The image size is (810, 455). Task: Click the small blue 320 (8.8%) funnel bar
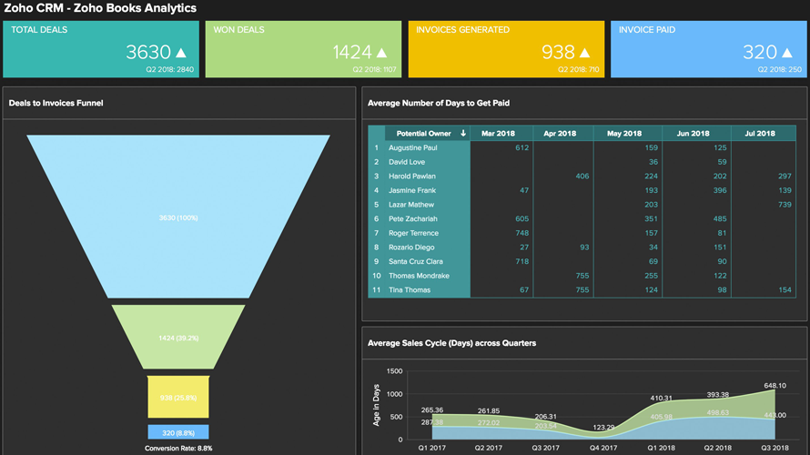(x=178, y=432)
